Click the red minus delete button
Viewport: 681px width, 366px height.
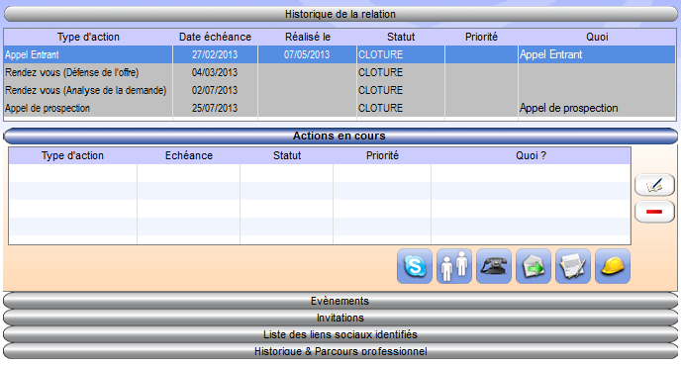654,212
